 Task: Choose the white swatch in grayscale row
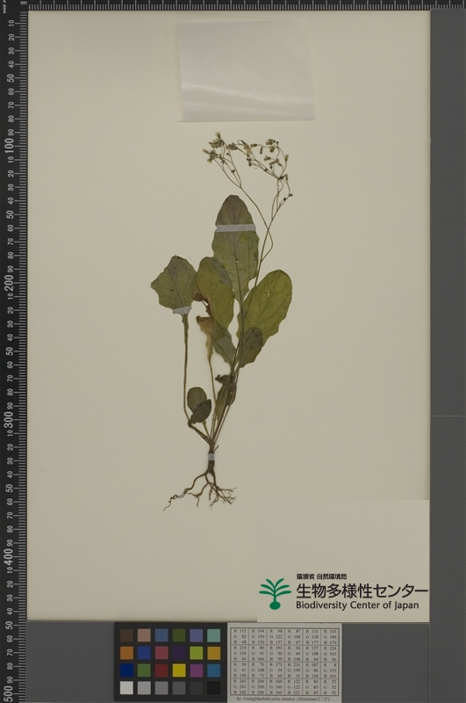point(126,688)
